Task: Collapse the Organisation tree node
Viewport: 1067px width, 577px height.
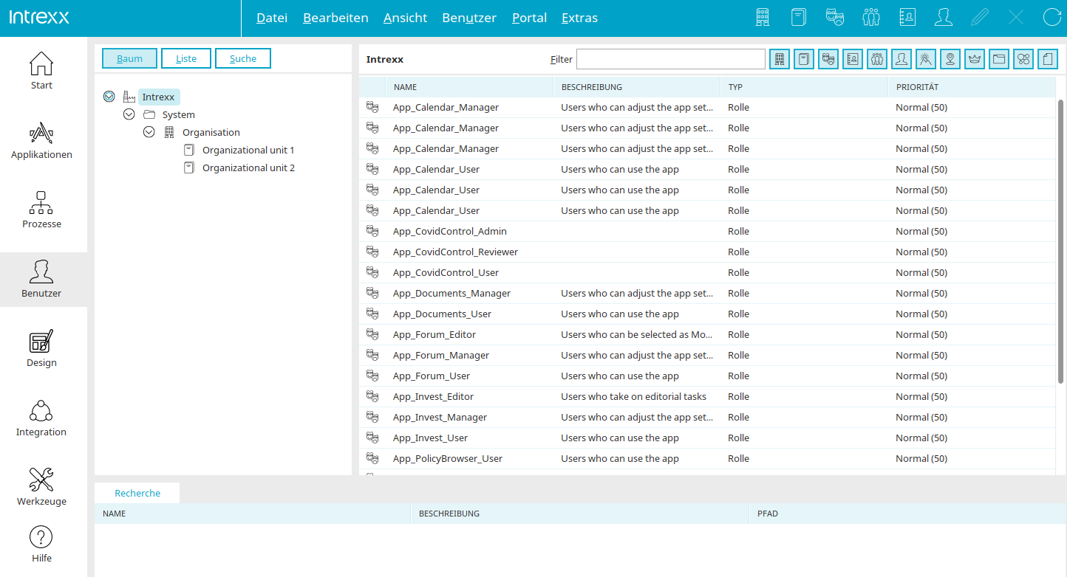Action: (149, 132)
